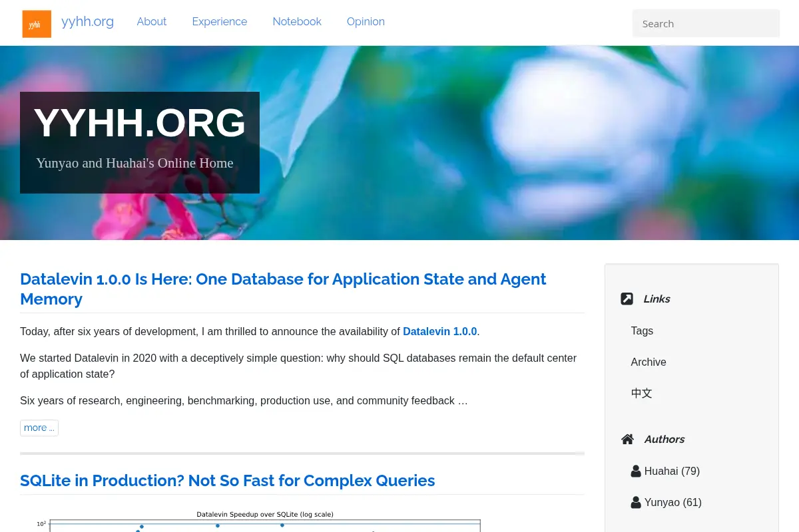The image size is (799, 532).
Task: Click the Datalevin Speedup over SQLite chart
Action: pos(258,521)
